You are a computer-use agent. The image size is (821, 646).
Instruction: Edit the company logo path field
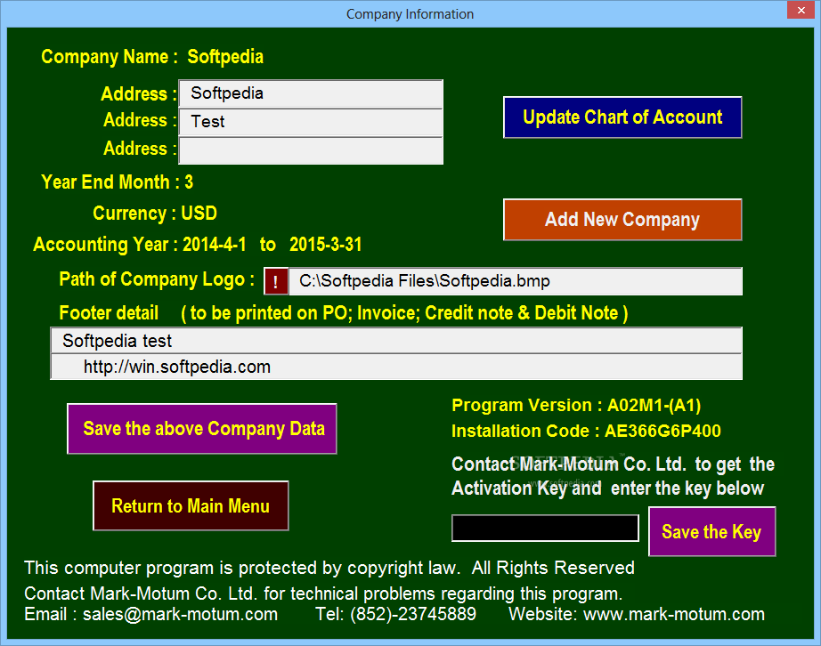pyautogui.click(x=516, y=281)
